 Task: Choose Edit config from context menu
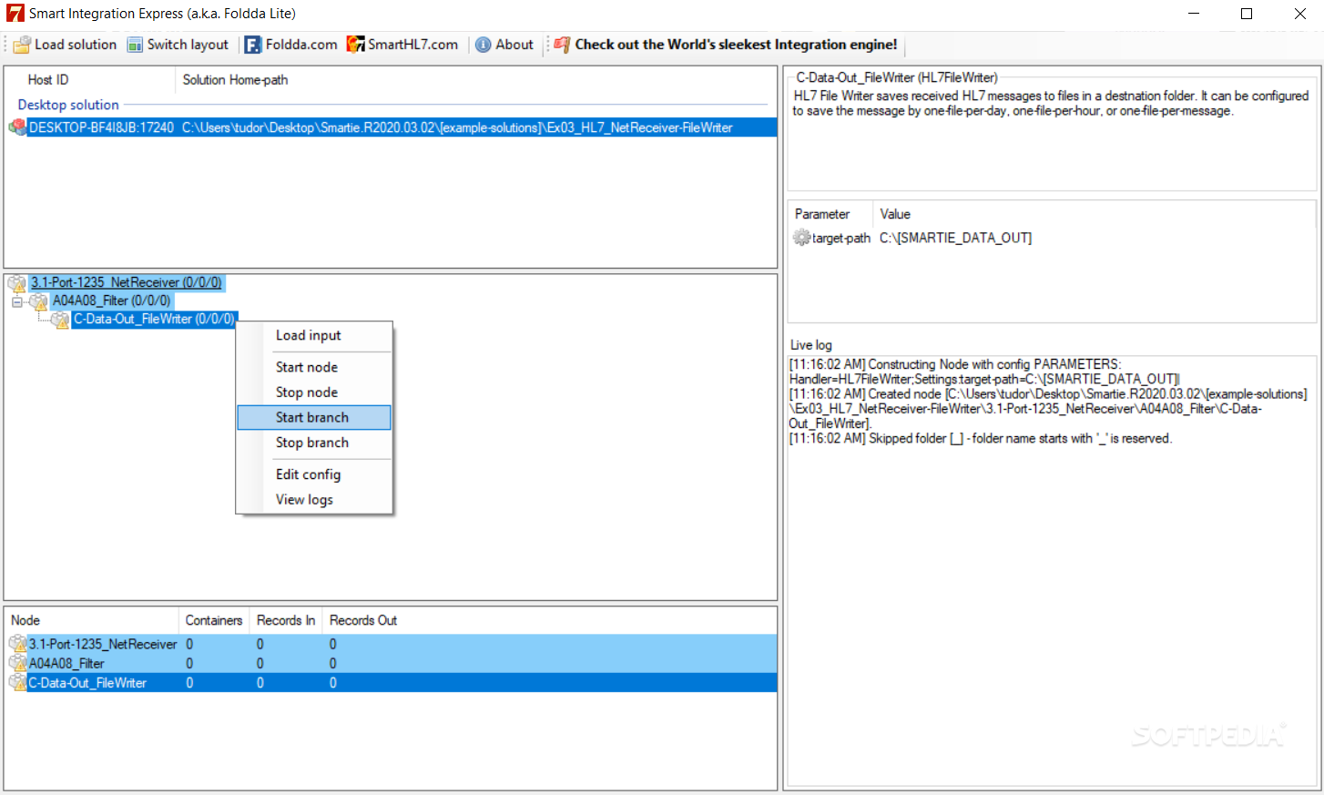point(314,474)
